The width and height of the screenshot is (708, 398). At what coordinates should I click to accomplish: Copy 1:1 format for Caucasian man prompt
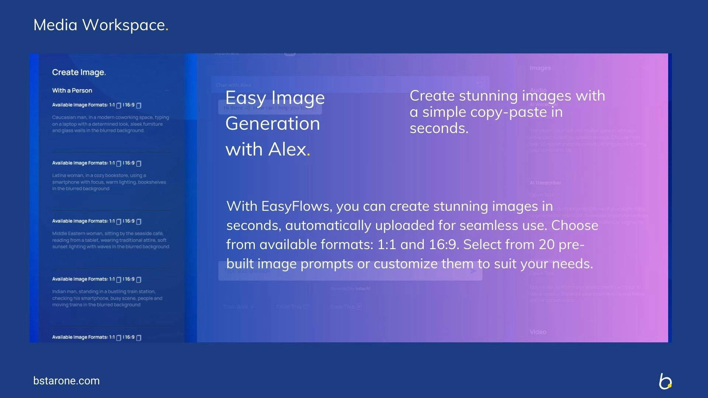[119, 105]
